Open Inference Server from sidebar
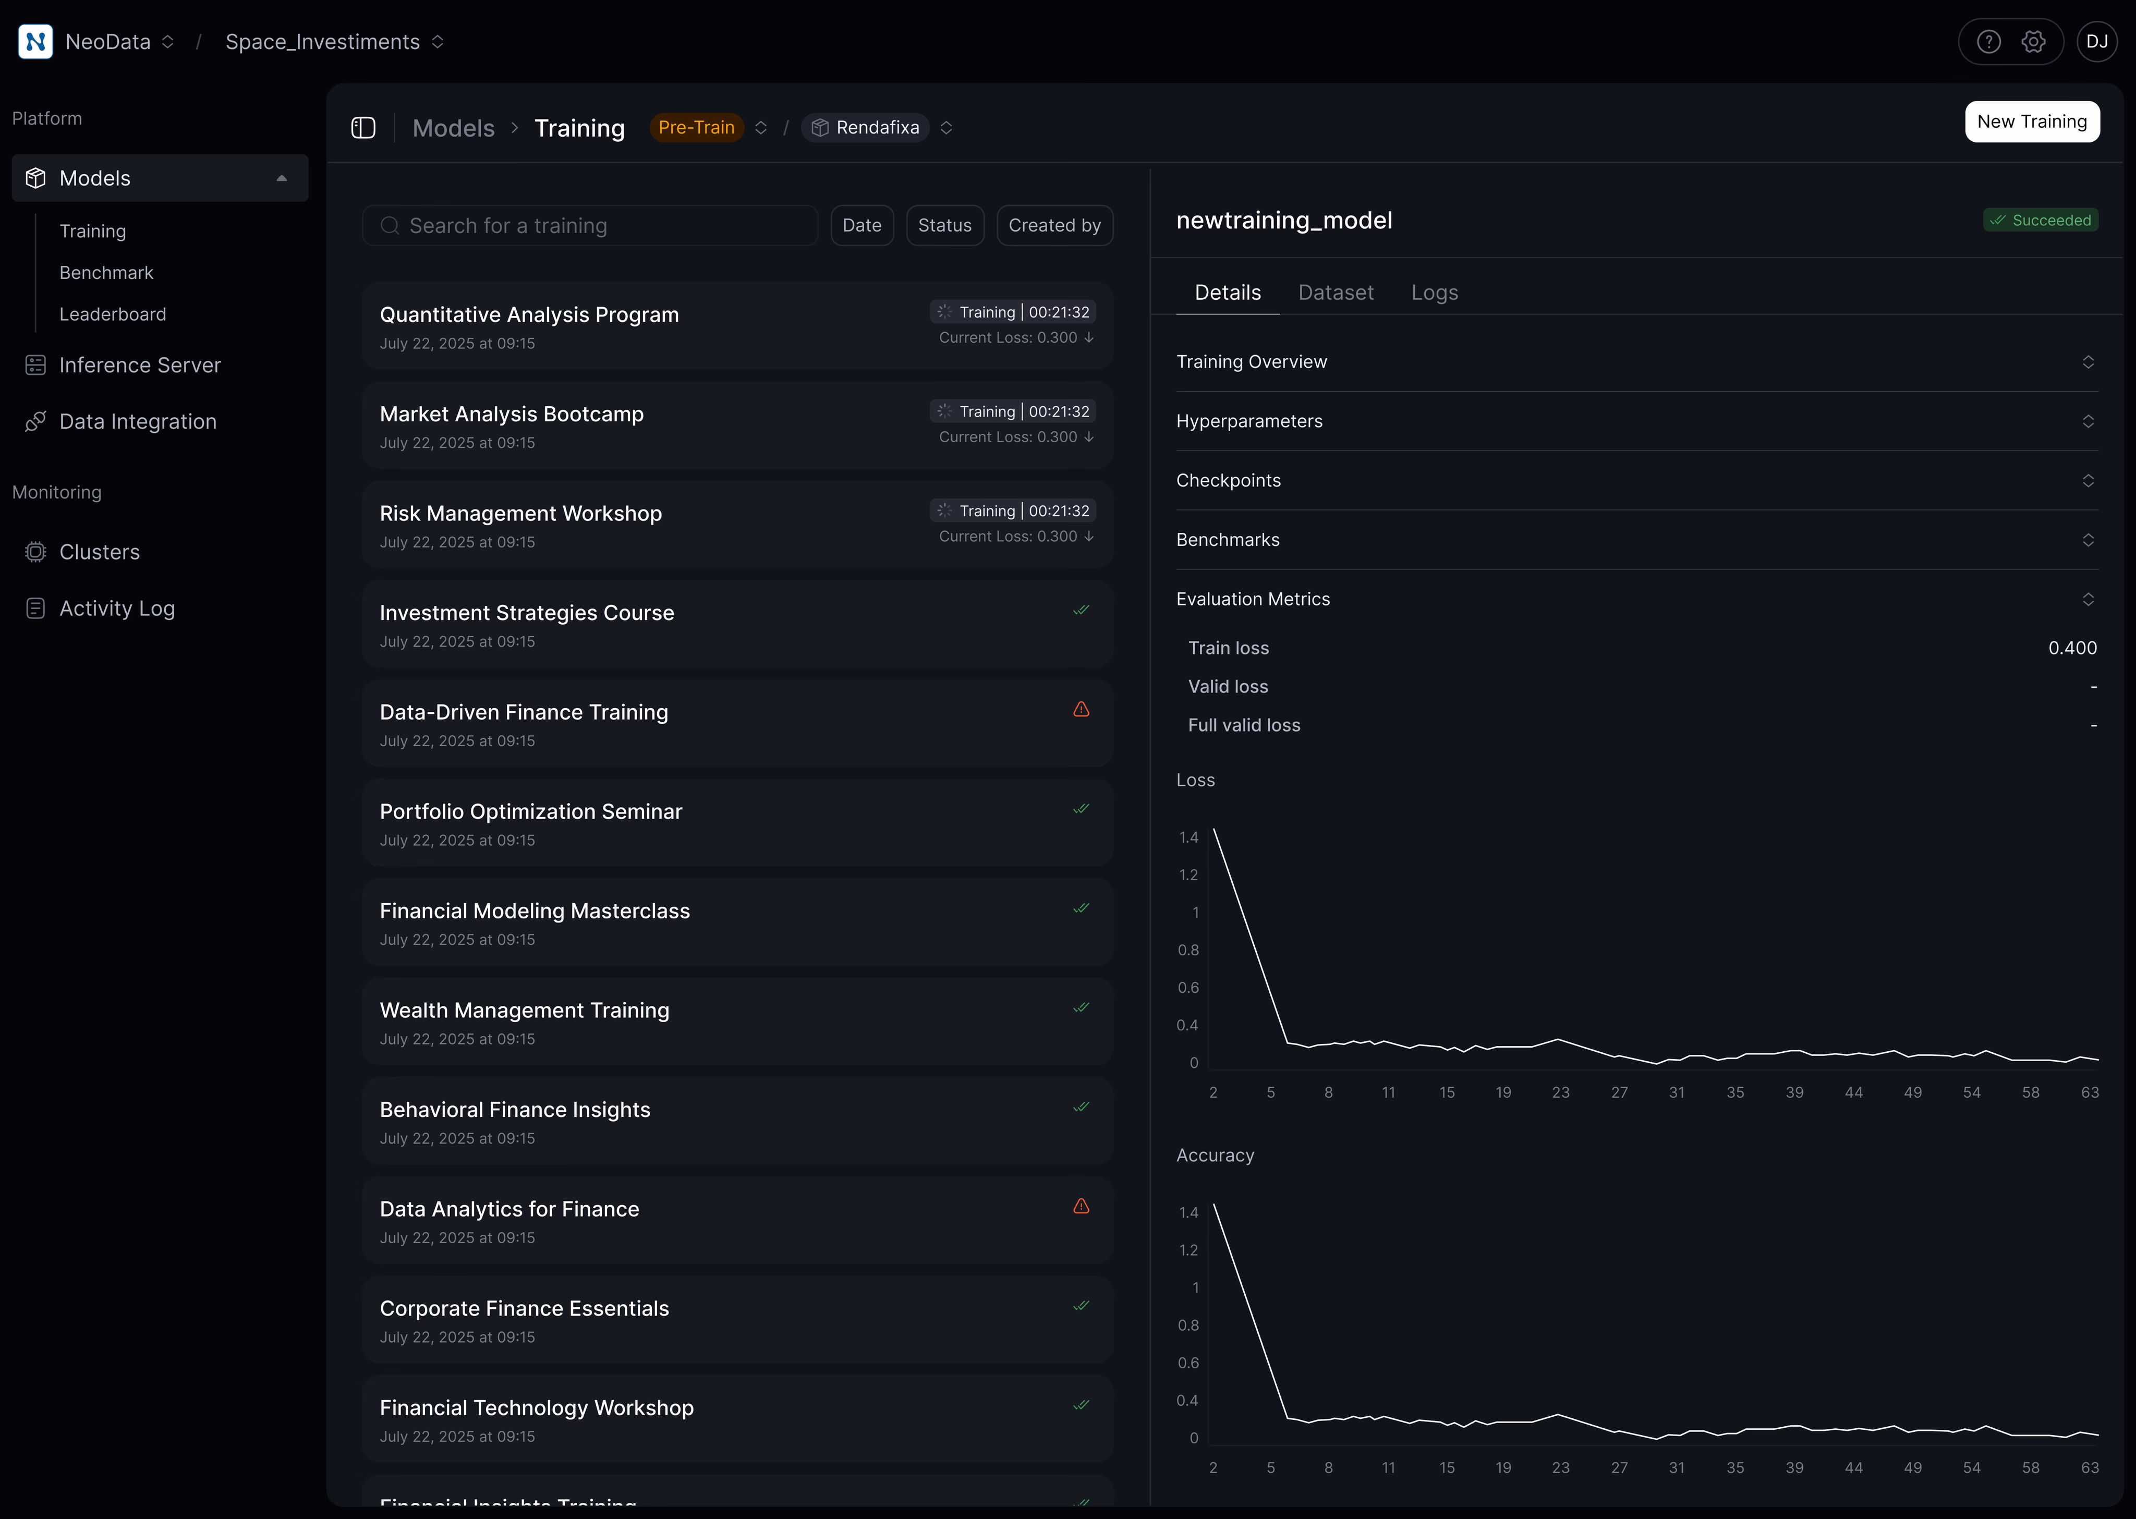The width and height of the screenshot is (2136, 1519). click(x=139, y=365)
